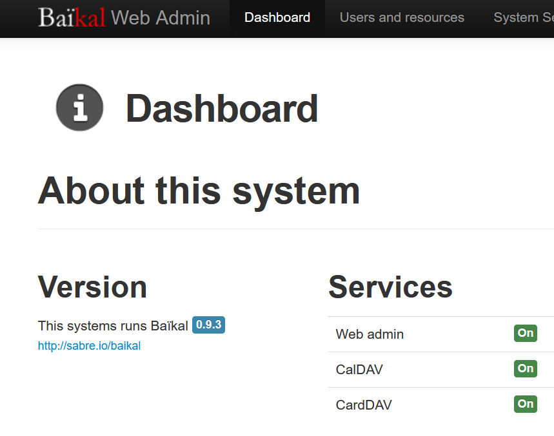
Task: Click the Services section heading
Action: 390,287
